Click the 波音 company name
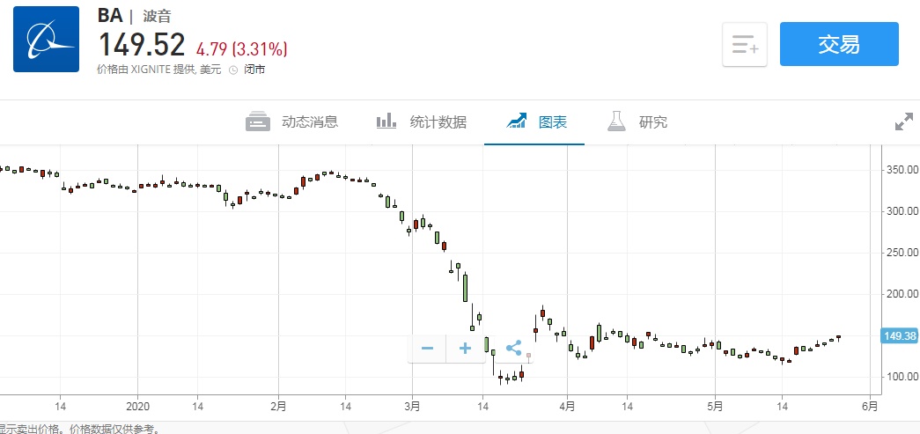This screenshot has height=434, width=920. pyautogui.click(x=157, y=16)
